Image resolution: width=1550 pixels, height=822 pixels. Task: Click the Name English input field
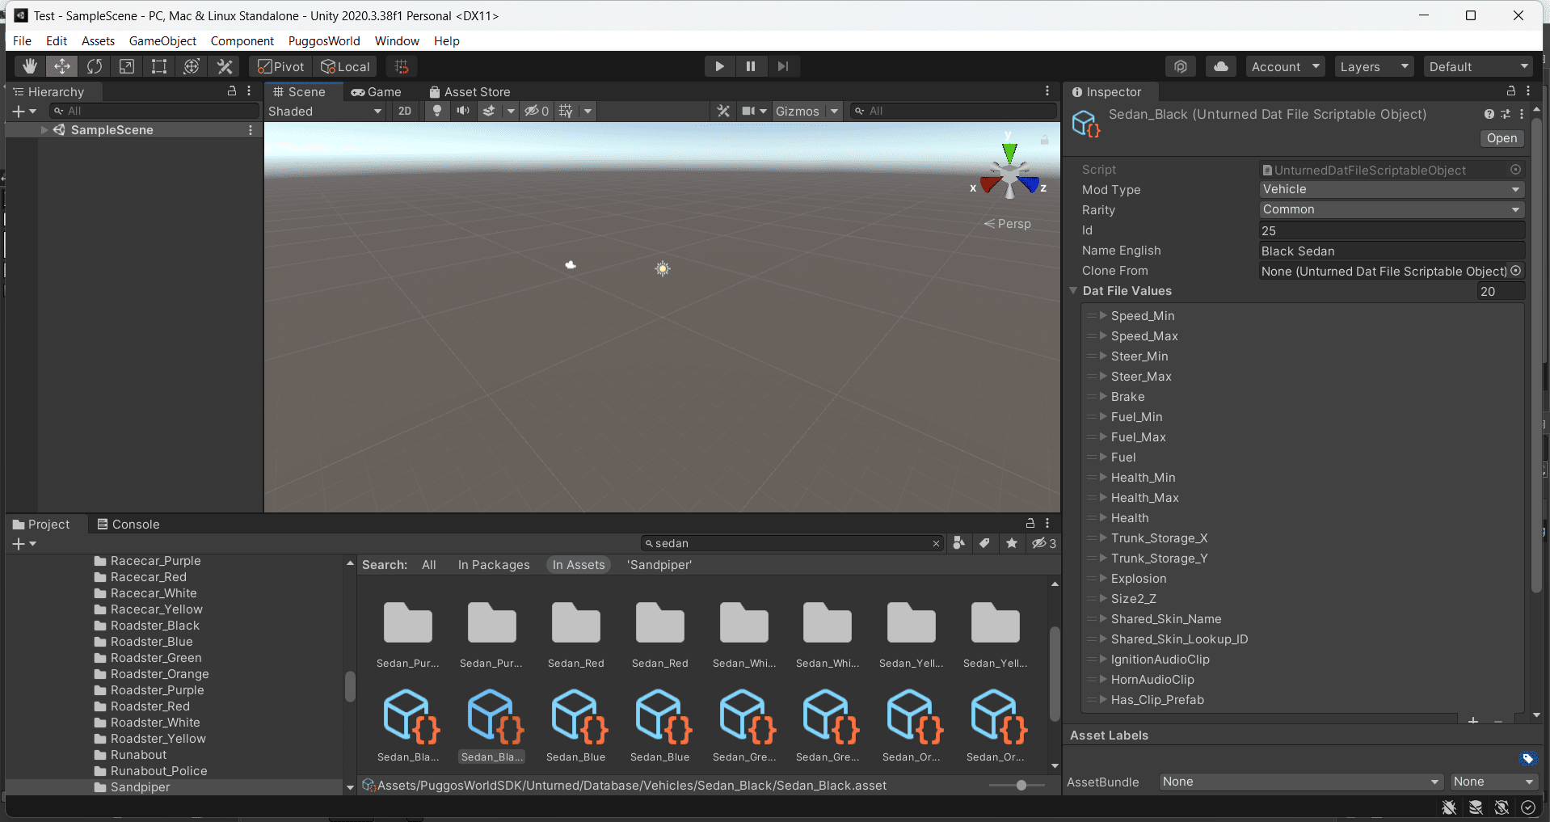(1392, 251)
